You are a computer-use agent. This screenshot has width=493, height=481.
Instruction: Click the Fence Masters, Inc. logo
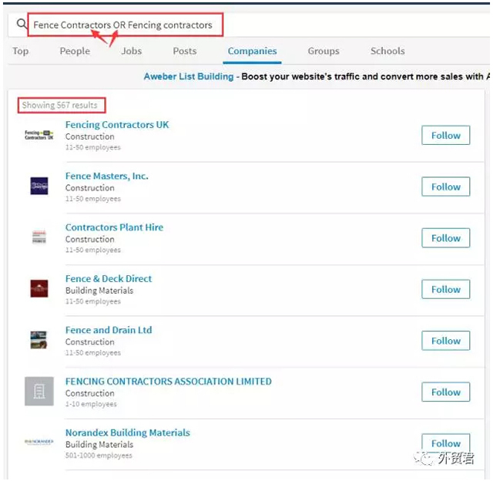(x=39, y=186)
